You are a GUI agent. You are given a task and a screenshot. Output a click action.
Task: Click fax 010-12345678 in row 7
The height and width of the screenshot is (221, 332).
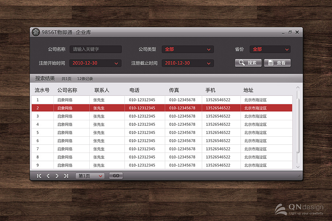[182, 149]
